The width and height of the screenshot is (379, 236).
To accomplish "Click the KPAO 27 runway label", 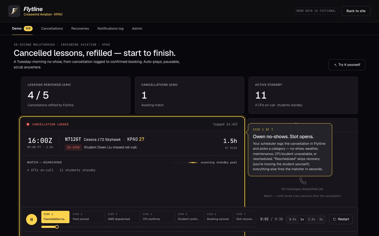I will click(136, 139).
